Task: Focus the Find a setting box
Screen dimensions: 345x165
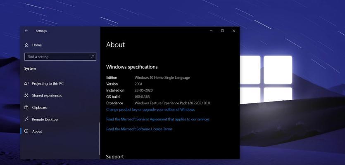Action: pos(60,57)
